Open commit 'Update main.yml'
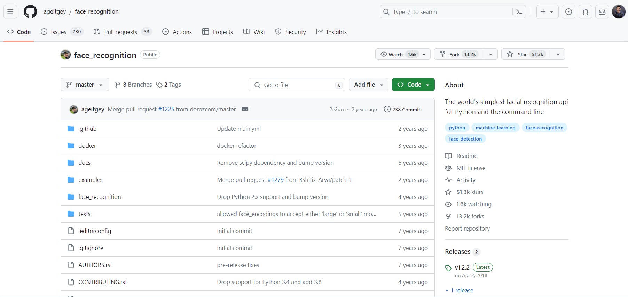This screenshot has width=628, height=297. tap(239, 129)
